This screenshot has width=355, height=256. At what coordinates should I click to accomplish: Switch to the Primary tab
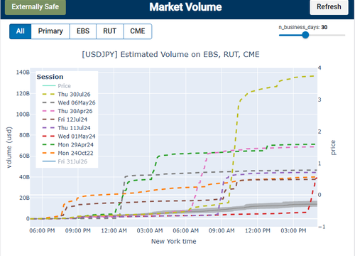(x=50, y=31)
